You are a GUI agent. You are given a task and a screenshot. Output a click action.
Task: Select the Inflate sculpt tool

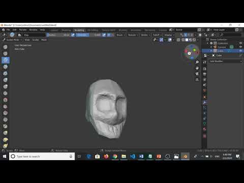coord(6,80)
